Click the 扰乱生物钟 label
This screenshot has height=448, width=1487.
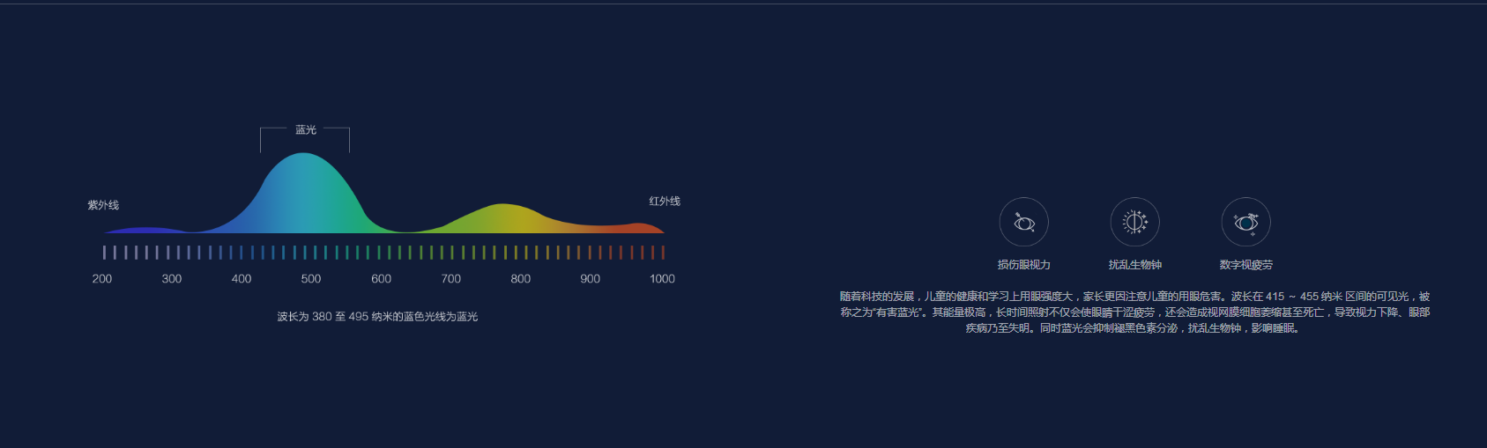pyautogui.click(x=1134, y=265)
